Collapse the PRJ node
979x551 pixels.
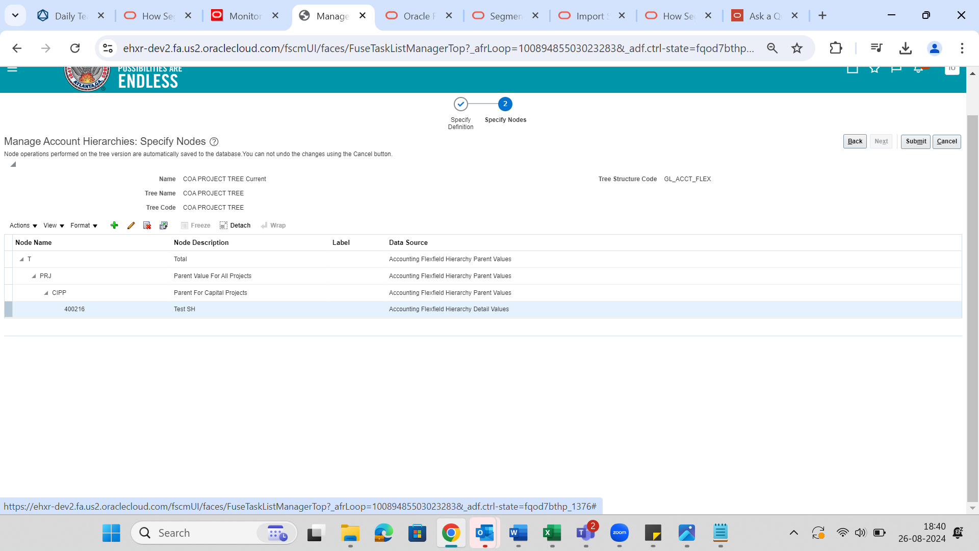coord(34,276)
